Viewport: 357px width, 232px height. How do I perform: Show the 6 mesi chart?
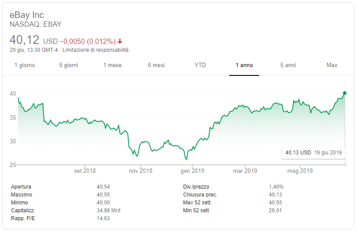pyautogui.click(x=156, y=65)
